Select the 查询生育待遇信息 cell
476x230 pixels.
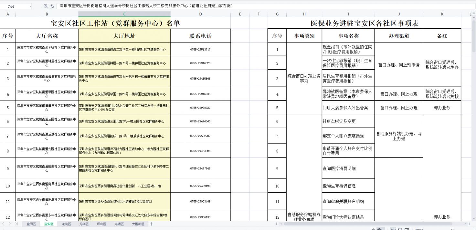(x=348, y=186)
